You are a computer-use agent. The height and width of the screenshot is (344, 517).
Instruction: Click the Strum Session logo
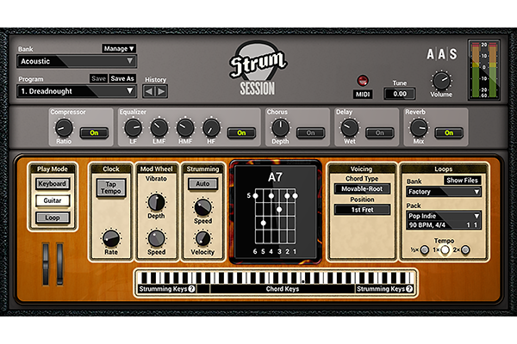click(x=258, y=69)
